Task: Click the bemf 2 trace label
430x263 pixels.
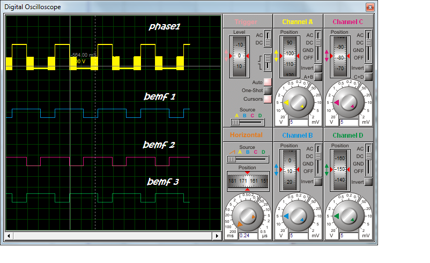Action: click(x=159, y=145)
